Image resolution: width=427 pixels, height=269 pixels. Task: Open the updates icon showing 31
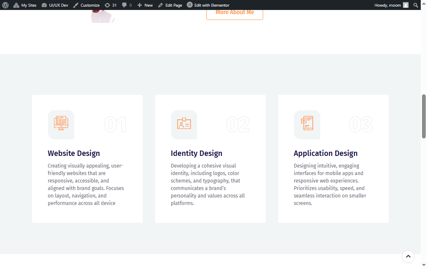point(111,5)
